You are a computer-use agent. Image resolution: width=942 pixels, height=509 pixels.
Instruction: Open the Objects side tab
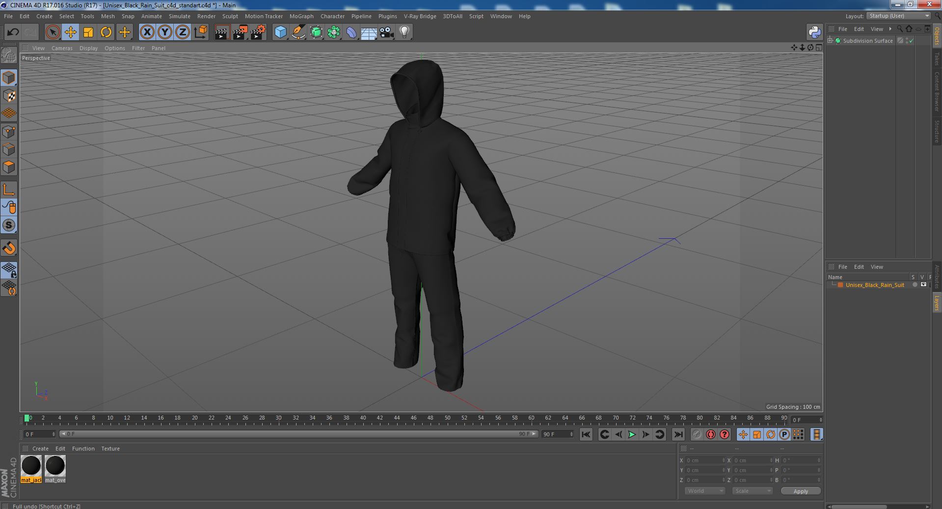pyautogui.click(x=937, y=35)
